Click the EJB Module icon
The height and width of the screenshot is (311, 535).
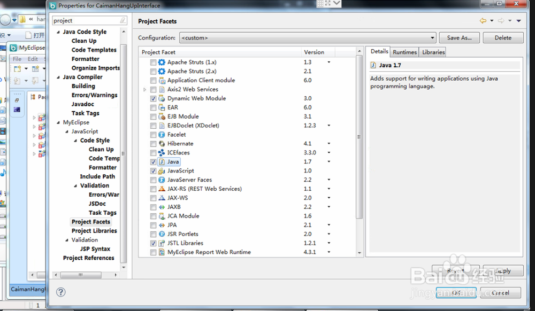162,116
